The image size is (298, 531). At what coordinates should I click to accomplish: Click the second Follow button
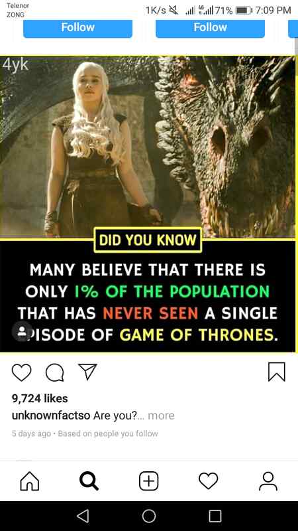[210, 28]
